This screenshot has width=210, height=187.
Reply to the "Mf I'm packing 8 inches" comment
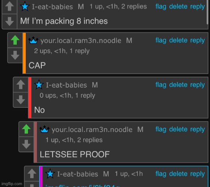(197, 7)
